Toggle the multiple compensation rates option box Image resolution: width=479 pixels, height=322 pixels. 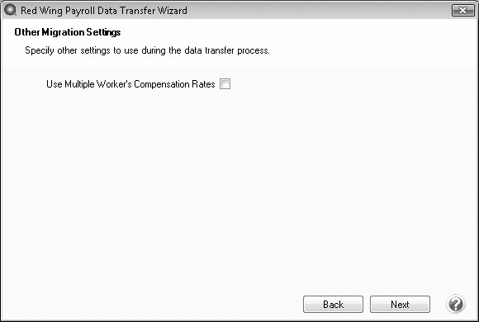click(225, 83)
